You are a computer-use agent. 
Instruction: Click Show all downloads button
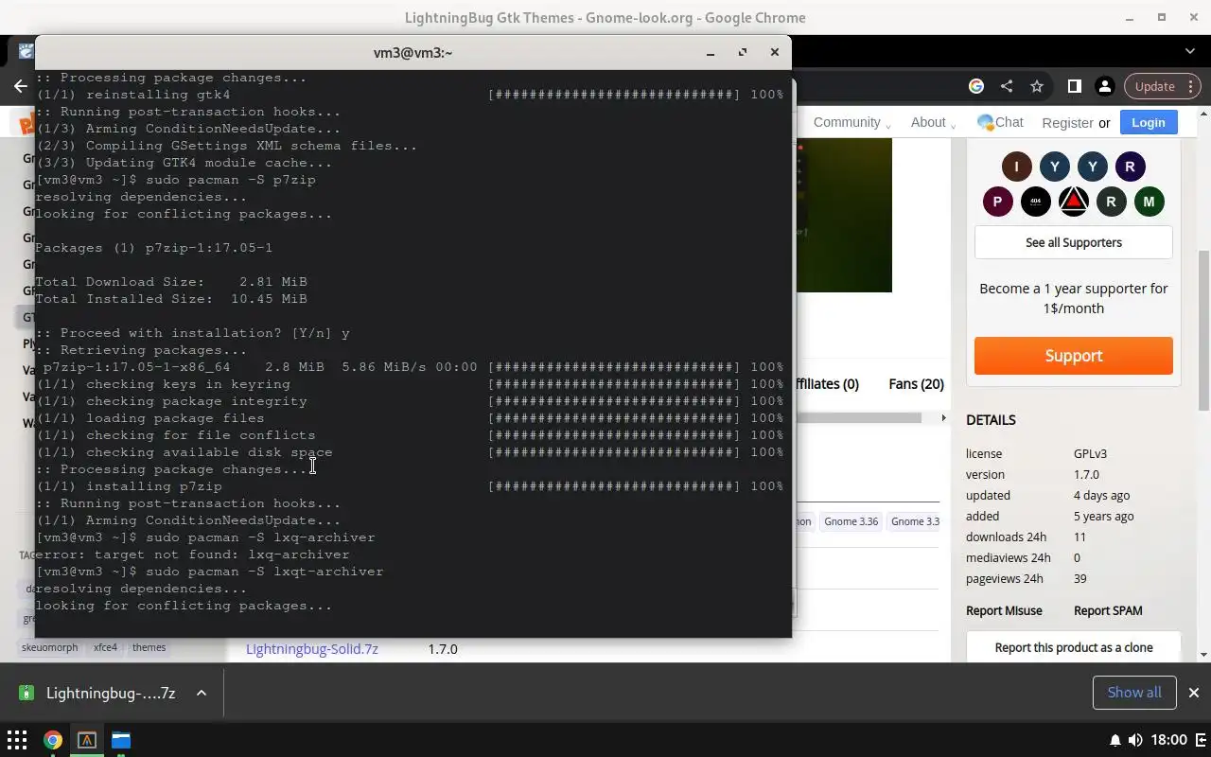[x=1134, y=693]
